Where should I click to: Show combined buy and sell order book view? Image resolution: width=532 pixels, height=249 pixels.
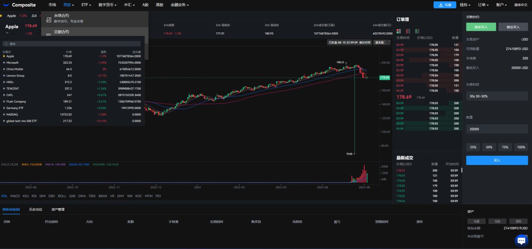coord(399,31)
